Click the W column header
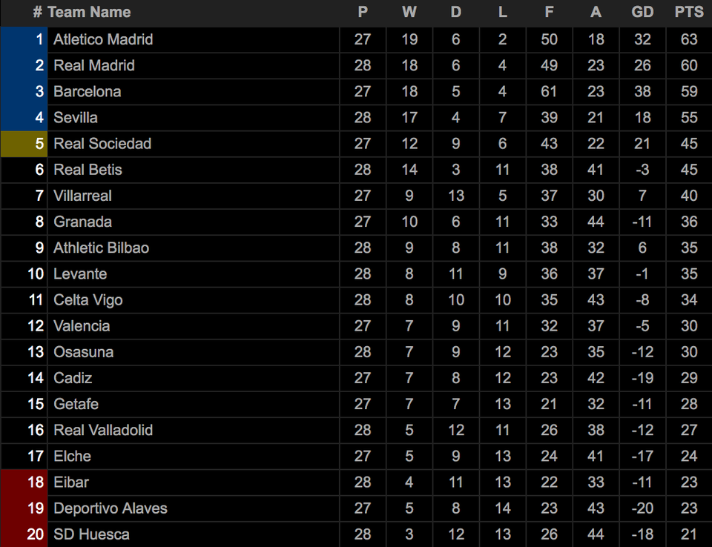 point(409,13)
